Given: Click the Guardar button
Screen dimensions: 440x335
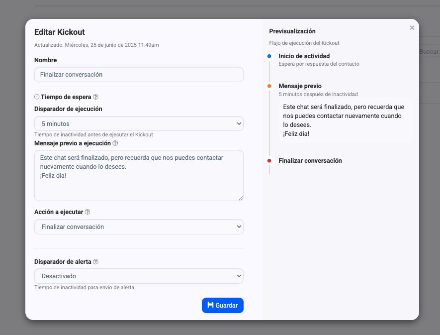Looking at the screenshot, I should point(222,305).
